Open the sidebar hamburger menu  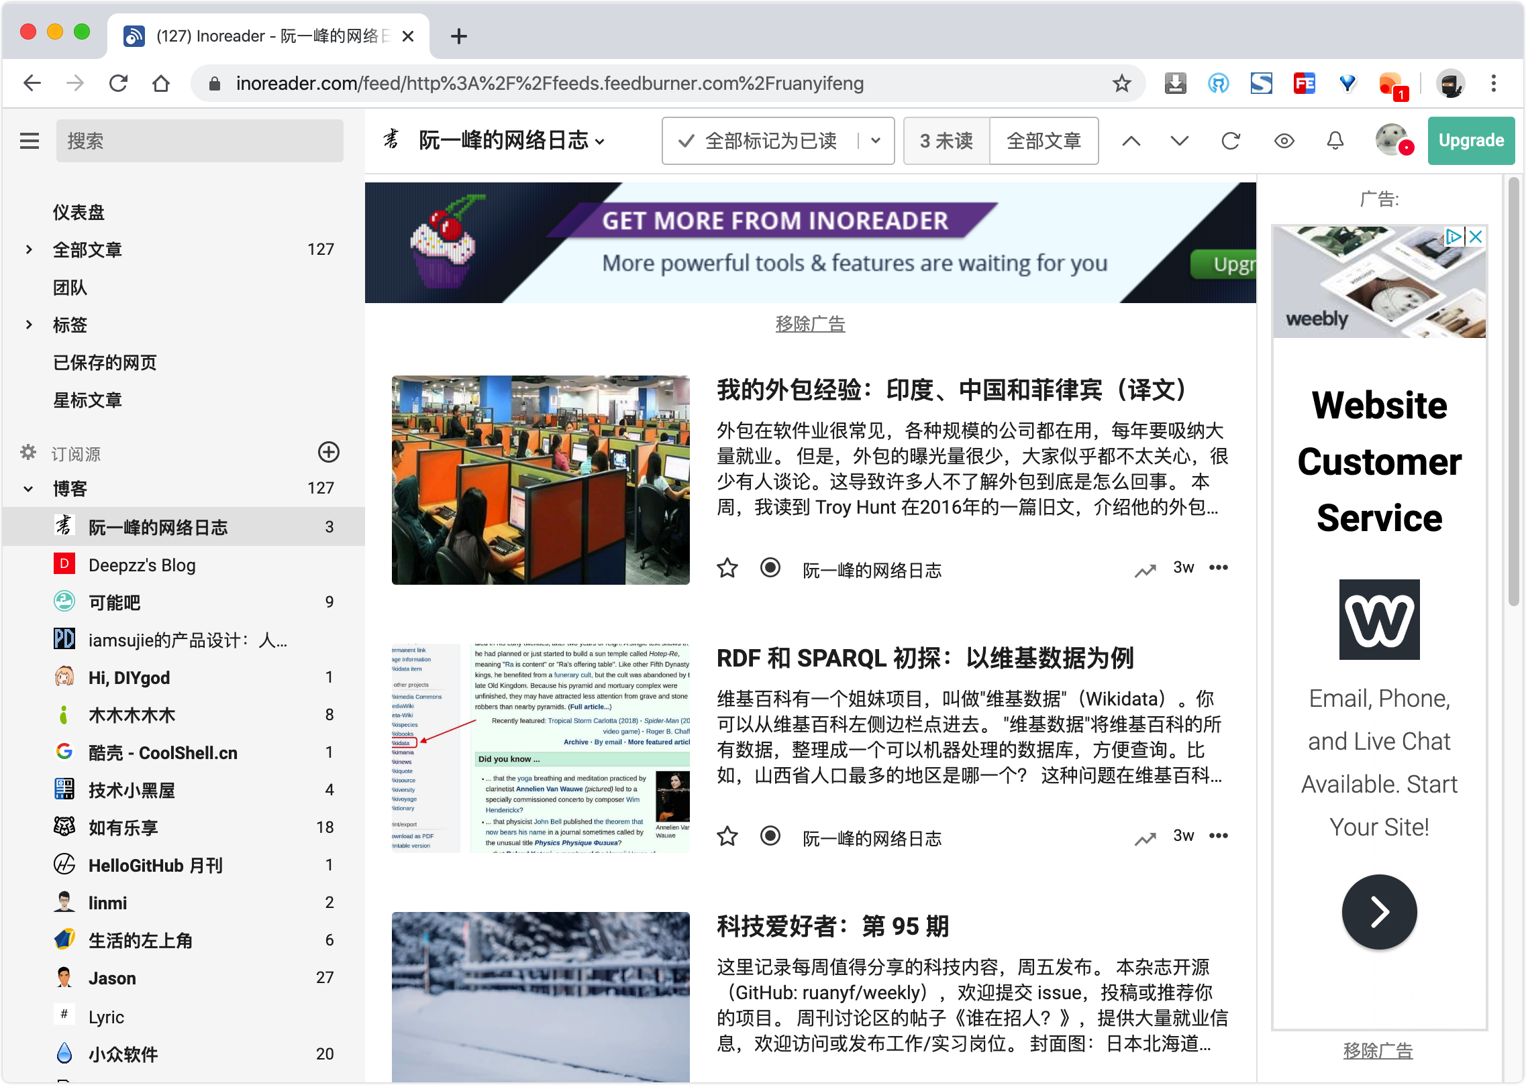pos(30,140)
